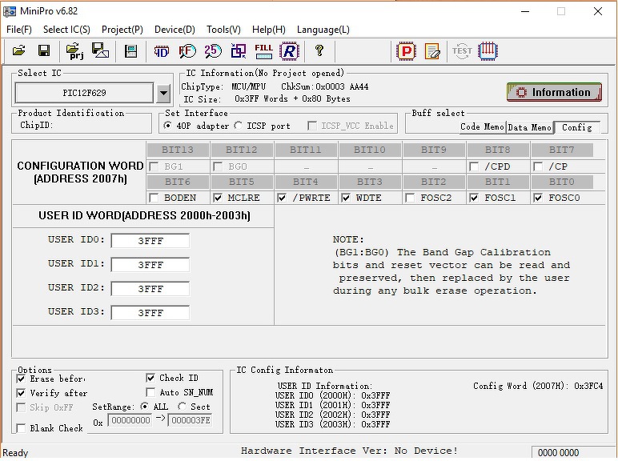Click the FILL buffer icon
Screen dimensions: 618x461
click(x=263, y=51)
